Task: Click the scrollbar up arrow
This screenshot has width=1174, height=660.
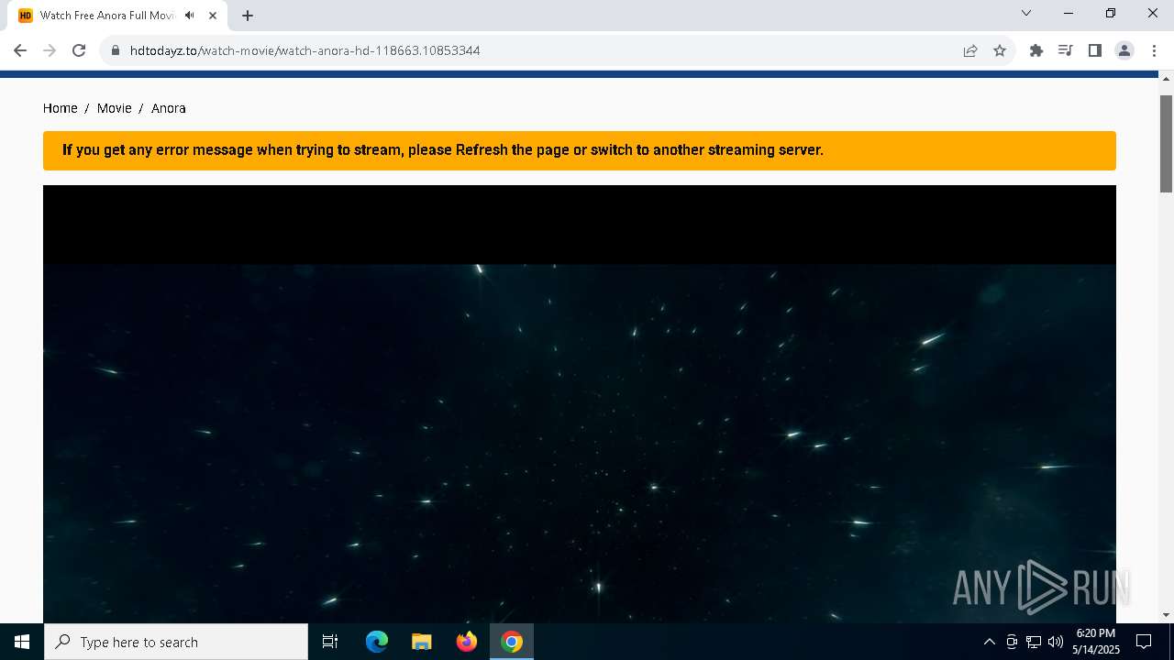Action: 1167,79
